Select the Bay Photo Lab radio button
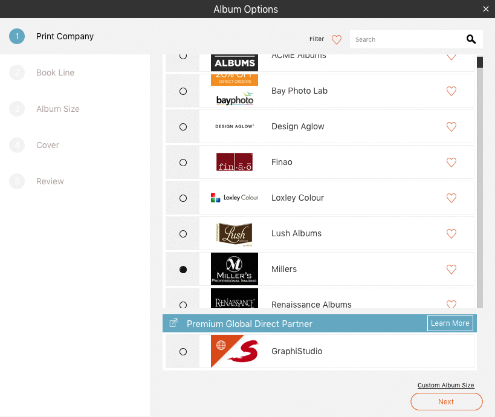Screen dimensions: 495x417 point(183,91)
